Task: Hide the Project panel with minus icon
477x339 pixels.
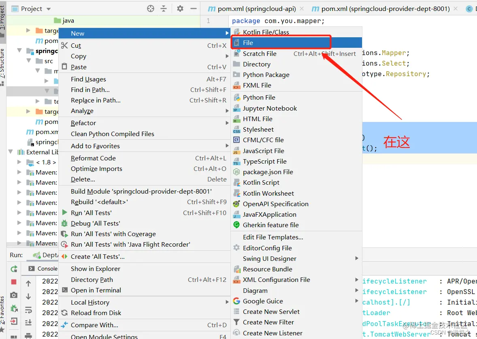Action: click(x=194, y=9)
